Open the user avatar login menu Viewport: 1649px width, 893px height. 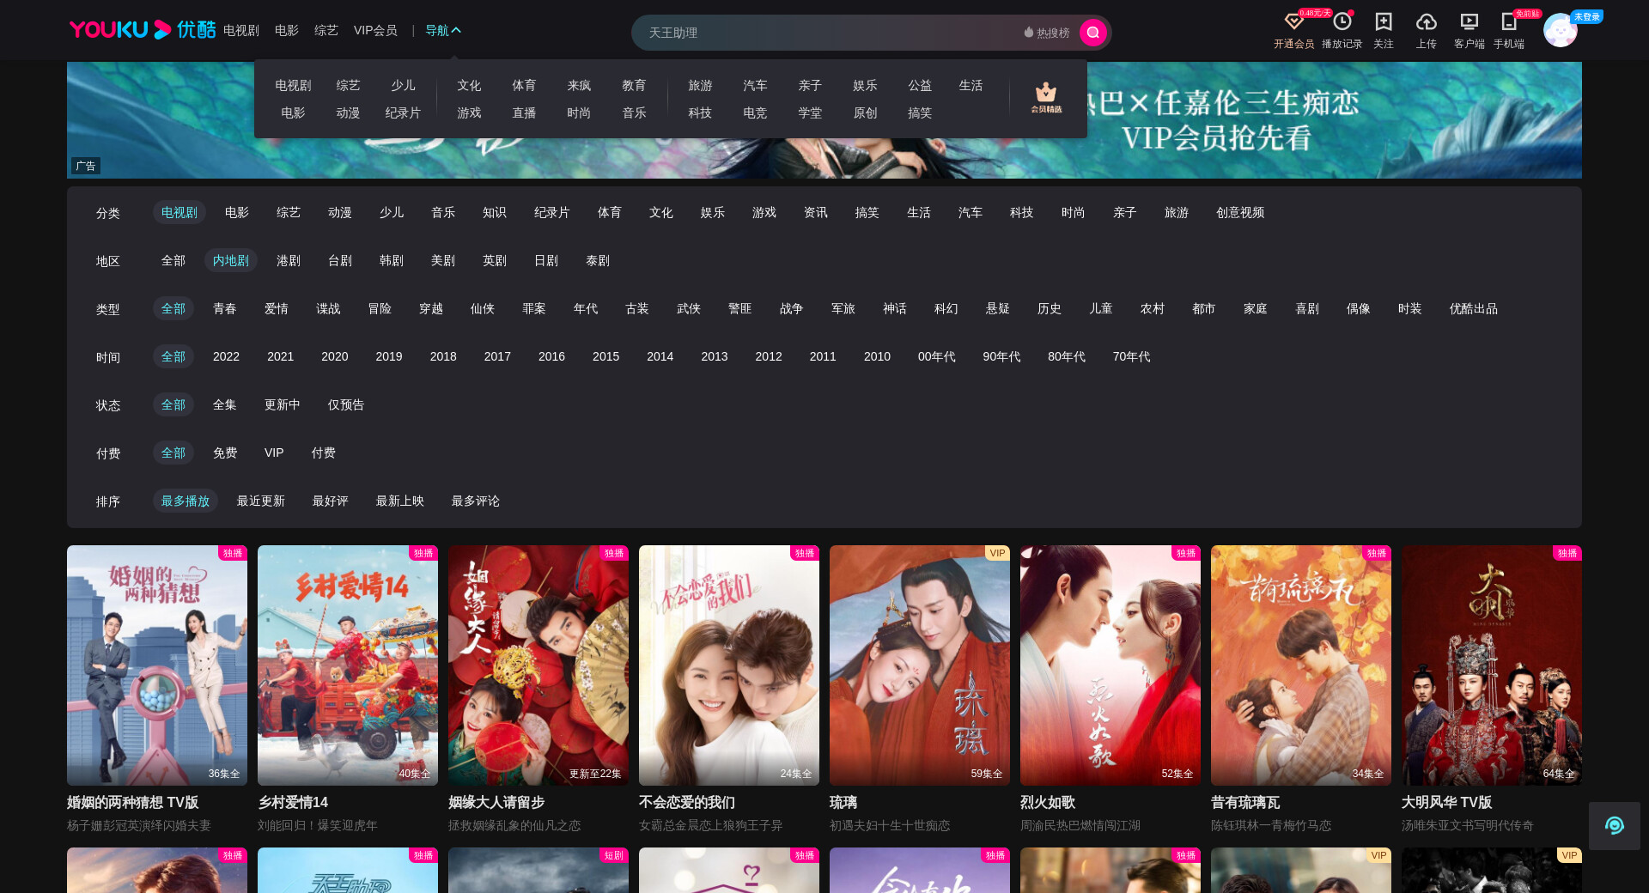coord(1560,31)
